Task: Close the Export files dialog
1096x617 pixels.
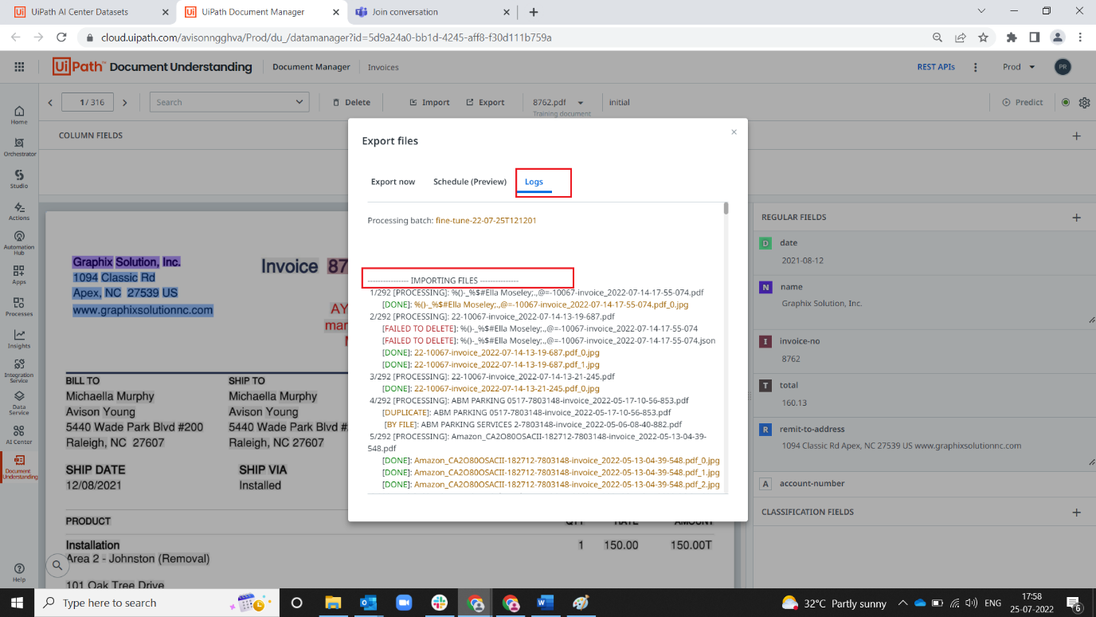Action: [x=734, y=132]
